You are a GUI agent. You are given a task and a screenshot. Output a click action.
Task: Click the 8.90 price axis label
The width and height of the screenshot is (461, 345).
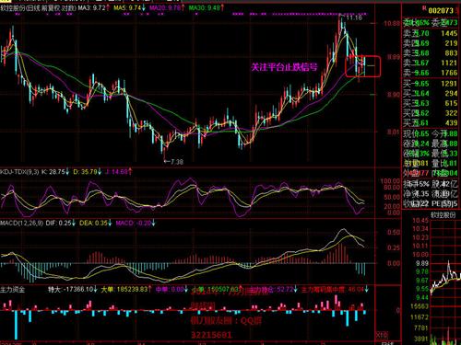coord(394,95)
